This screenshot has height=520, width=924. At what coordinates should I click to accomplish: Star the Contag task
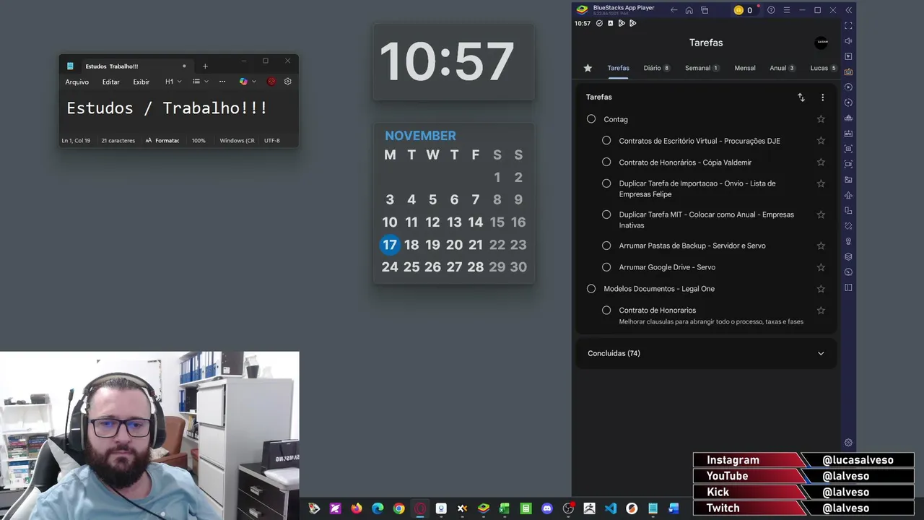coord(821,119)
